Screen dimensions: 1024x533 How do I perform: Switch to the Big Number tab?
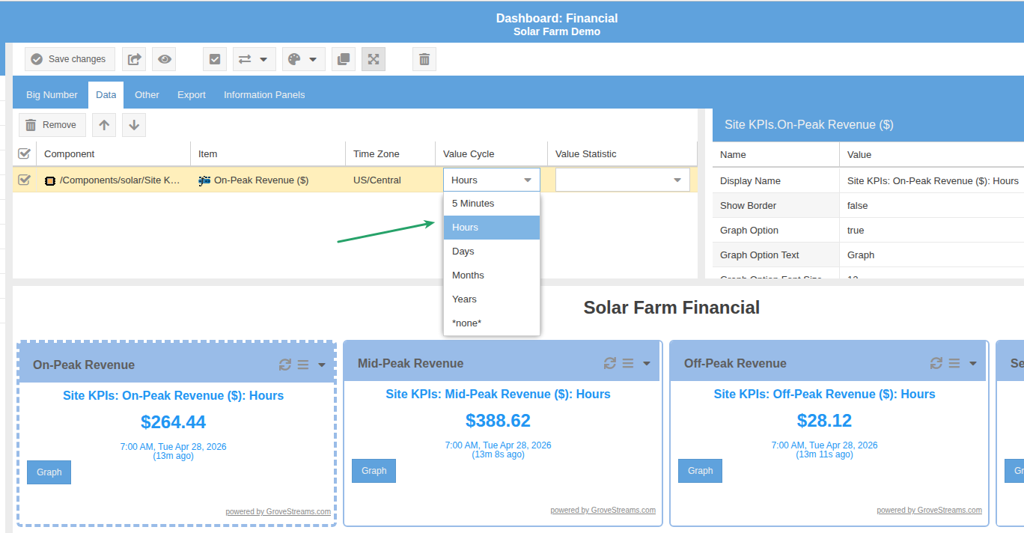point(52,95)
